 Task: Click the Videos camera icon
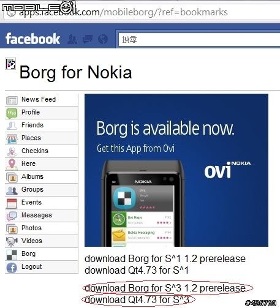(12, 241)
